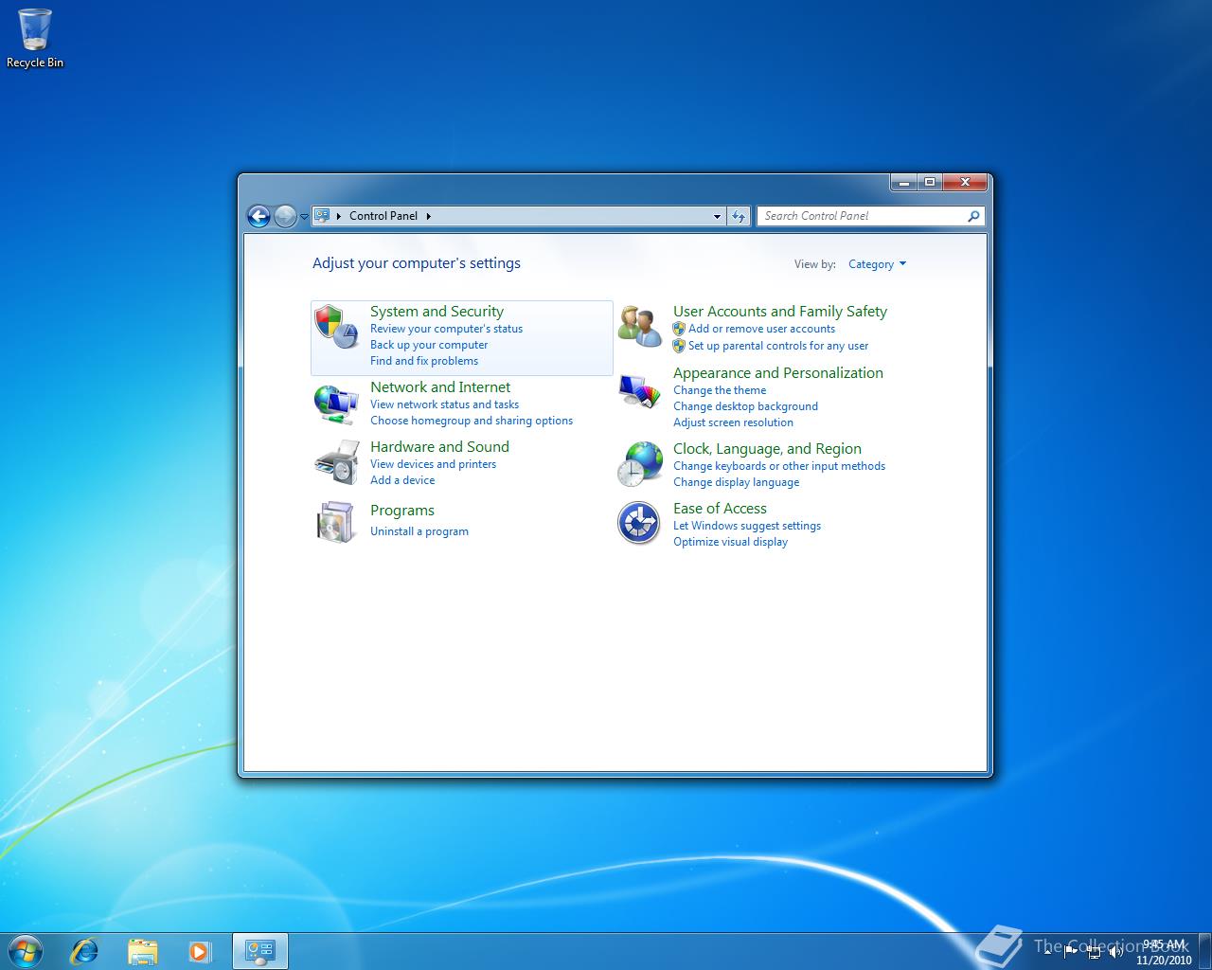Screen dimensions: 1212x970
Task: Open the Ease of Access category
Action: pos(720,509)
